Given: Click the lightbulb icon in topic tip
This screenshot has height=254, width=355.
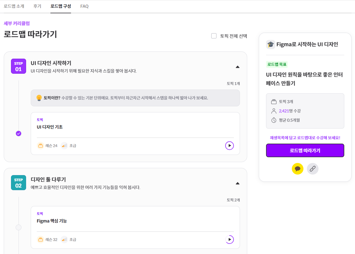Looking at the screenshot, I should click(39, 98).
